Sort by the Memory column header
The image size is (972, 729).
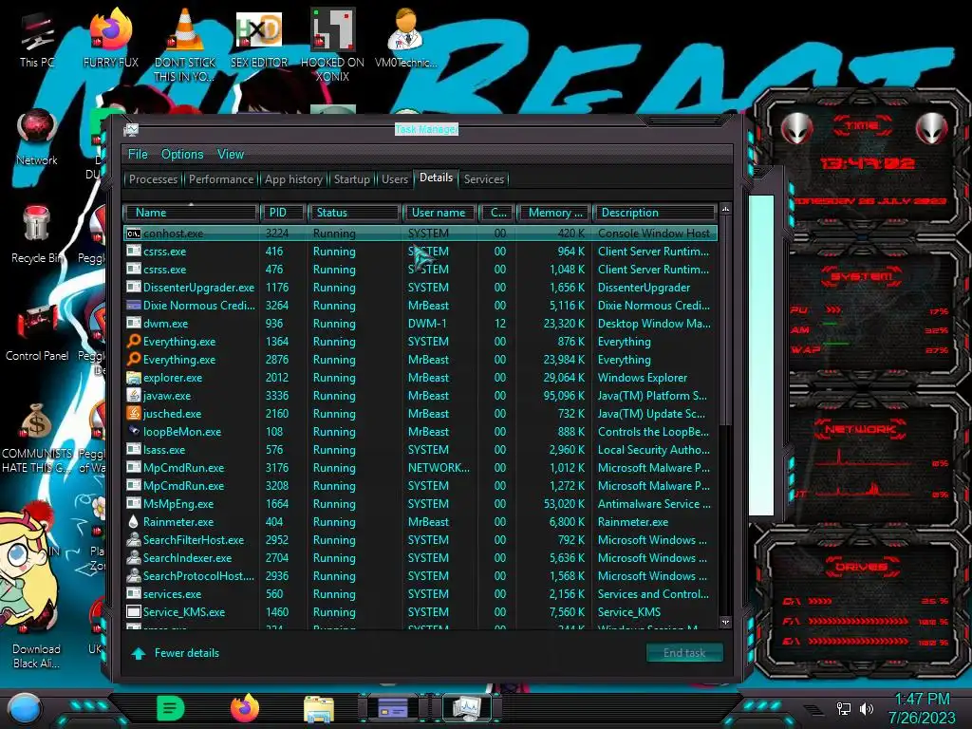coord(553,213)
